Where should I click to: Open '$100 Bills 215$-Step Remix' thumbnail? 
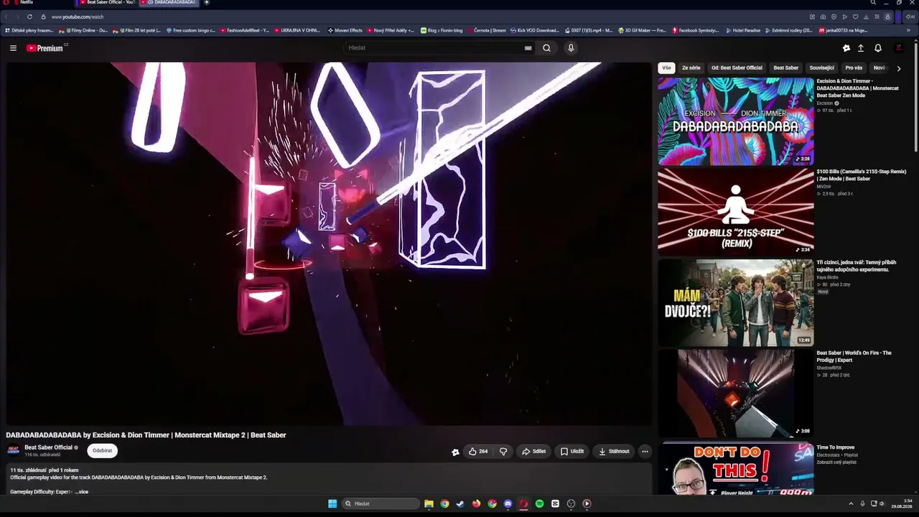pos(736,212)
